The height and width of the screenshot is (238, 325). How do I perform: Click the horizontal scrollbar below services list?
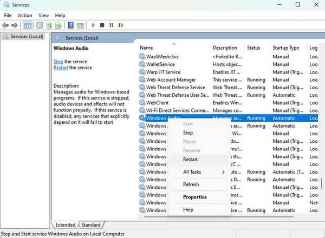[x=219, y=217]
